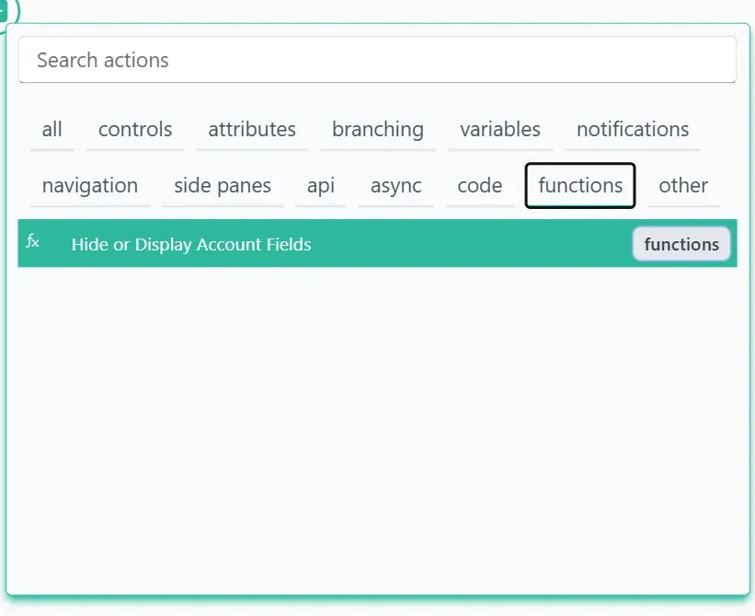This screenshot has width=755, height=616.
Task: Show only 'notifications' actions
Action: pos(632,129)
